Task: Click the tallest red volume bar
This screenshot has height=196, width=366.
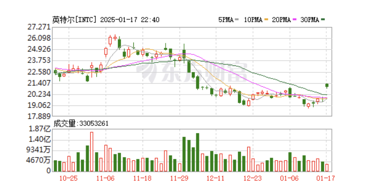Action: pos(92,152)
